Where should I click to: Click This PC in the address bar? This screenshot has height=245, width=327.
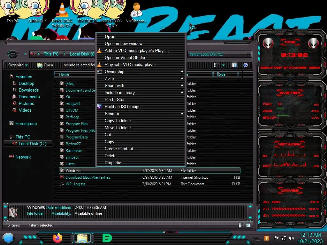coord(51,54)
